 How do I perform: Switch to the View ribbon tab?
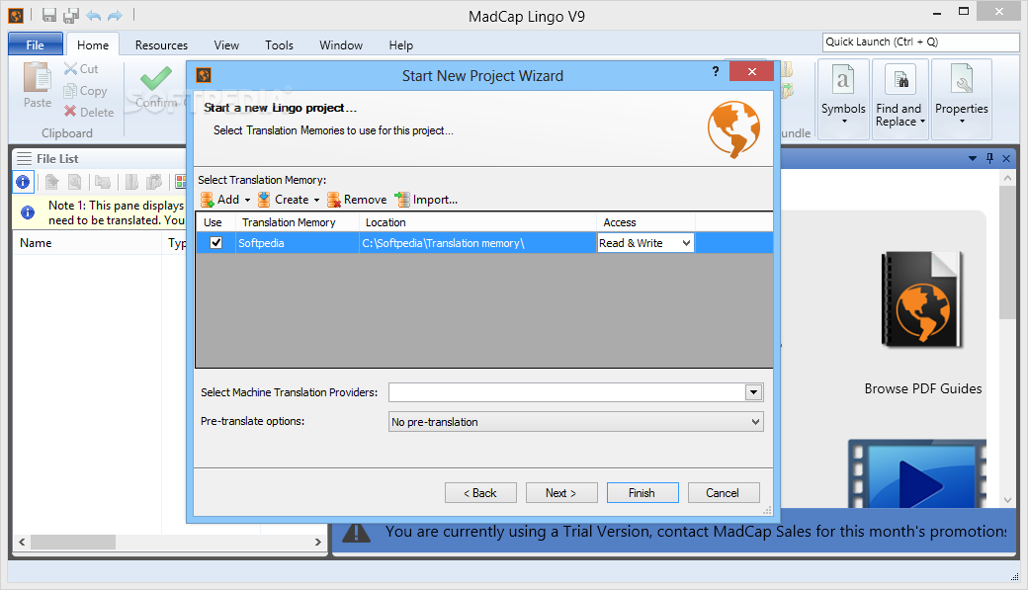[x=226, y=44]
